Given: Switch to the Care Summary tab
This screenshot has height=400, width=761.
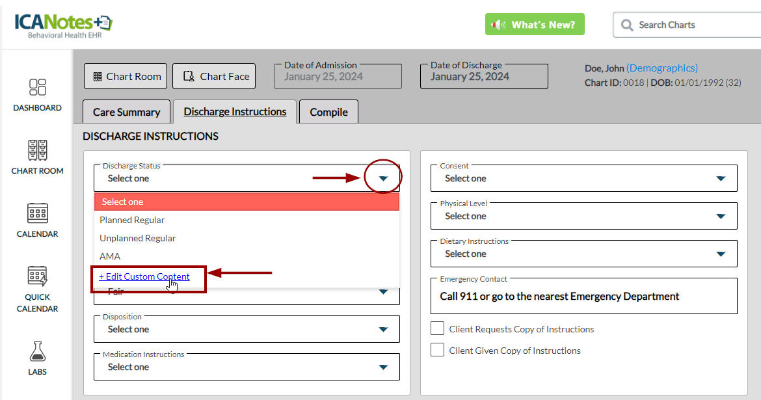Looking at the screenshot, I should [126, 112].
